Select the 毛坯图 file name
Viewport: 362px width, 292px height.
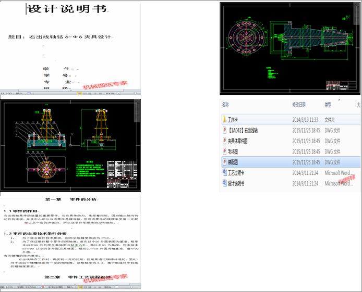[x=233, y=151]
